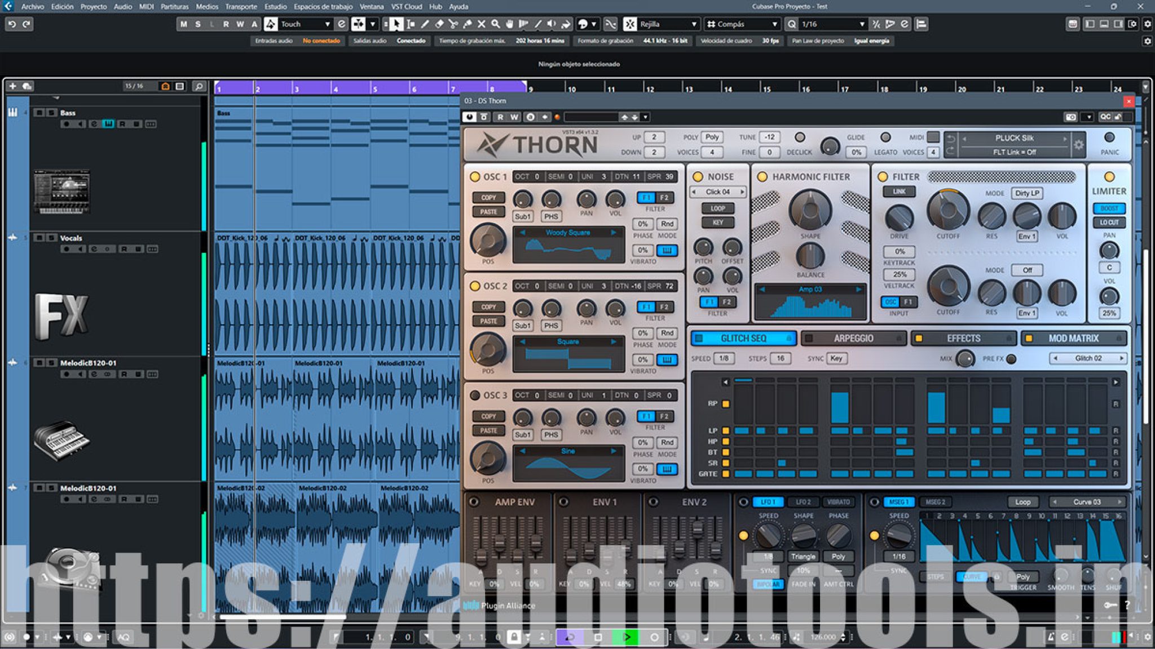Select the Glue tool in the toolbar
1155x649 pixels.
(468, 24)
